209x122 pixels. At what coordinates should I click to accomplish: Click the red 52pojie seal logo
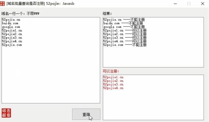(x=6, y=113)
